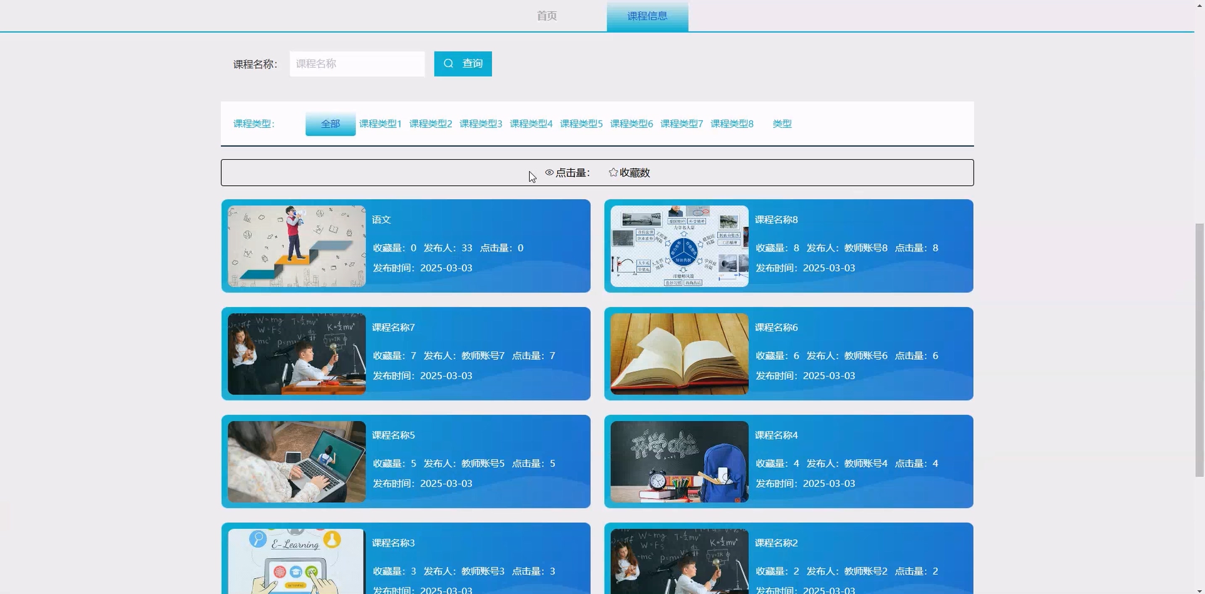This screenshot has height=594, width=1205.
Task: Switch to the 首页 tab
Action: pyautogui.click(x=546, y=16)
